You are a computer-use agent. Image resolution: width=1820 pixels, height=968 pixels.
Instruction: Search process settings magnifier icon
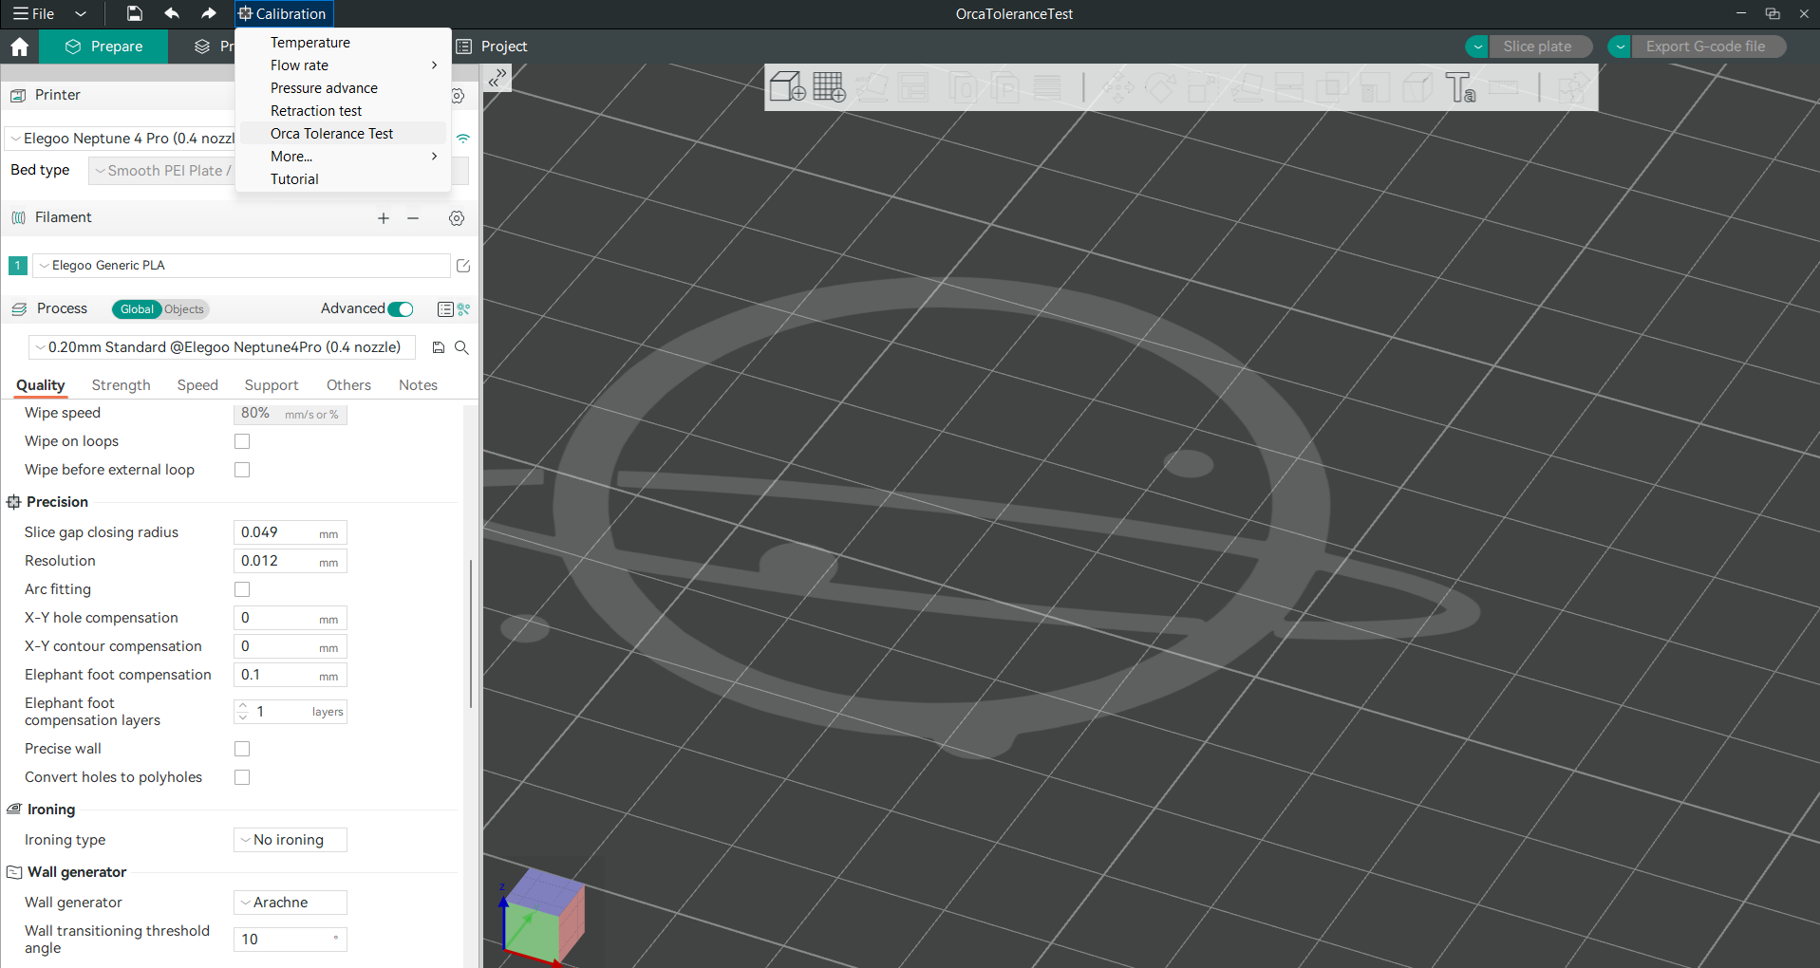pos(462,347)
